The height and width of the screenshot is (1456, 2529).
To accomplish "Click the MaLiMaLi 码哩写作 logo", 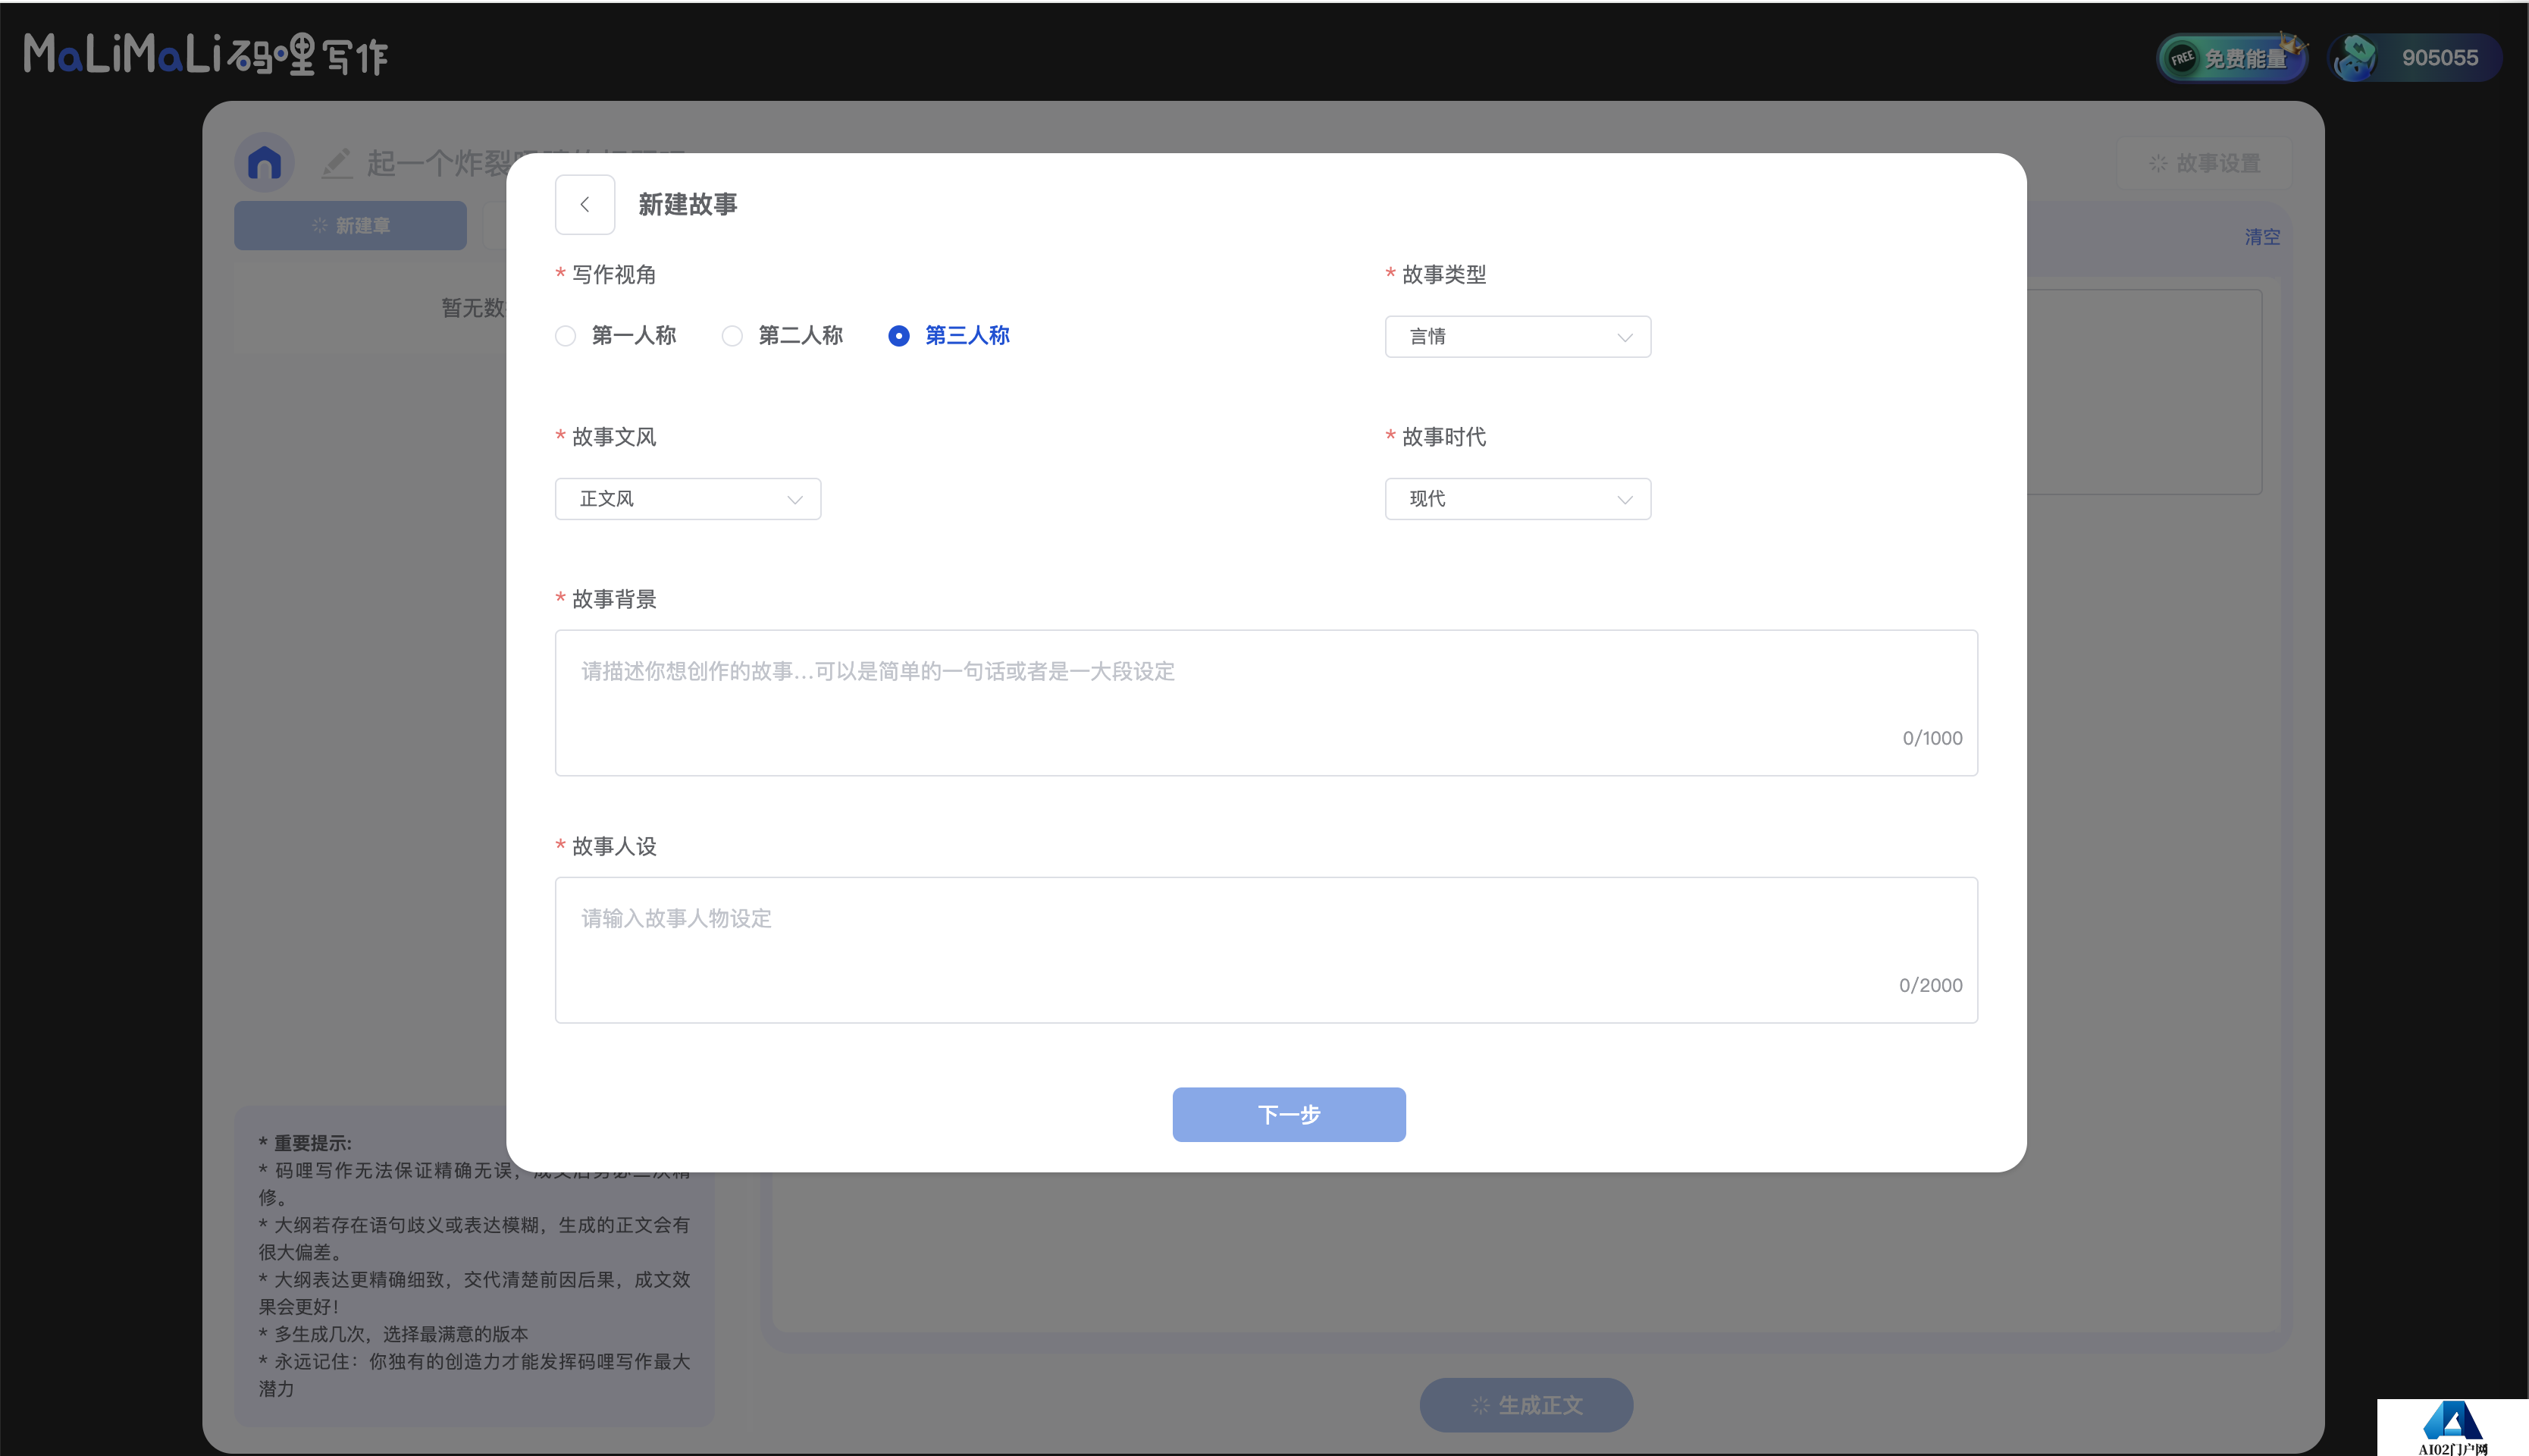I will tap(206, 54).
